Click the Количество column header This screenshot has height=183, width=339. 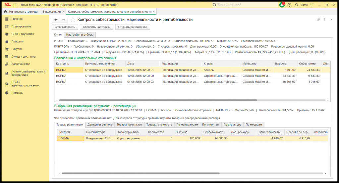pos(160,132)
